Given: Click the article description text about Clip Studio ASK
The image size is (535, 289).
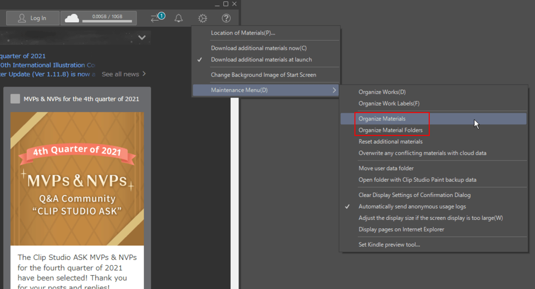Looking at the screenshot, I should 77,272.
